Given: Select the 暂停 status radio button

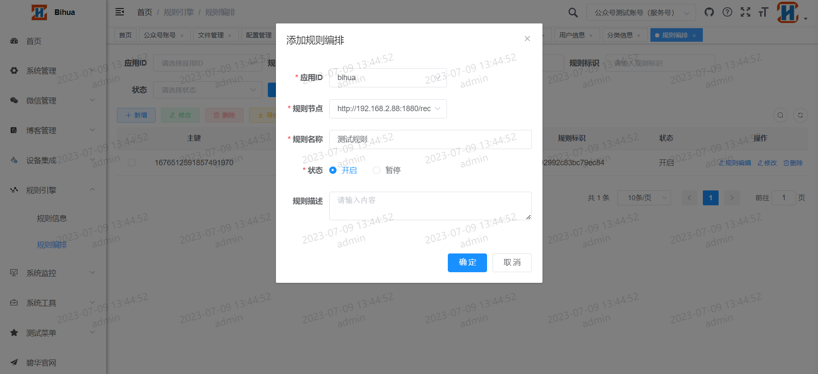Looking at the screenshot, I should coord(377,170).
